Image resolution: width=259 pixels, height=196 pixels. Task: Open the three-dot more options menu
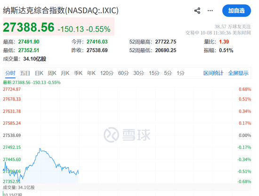[x=210, y=11]
